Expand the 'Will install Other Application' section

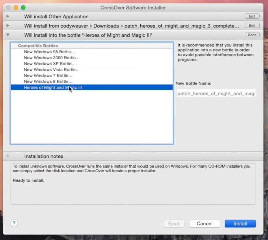8,16
